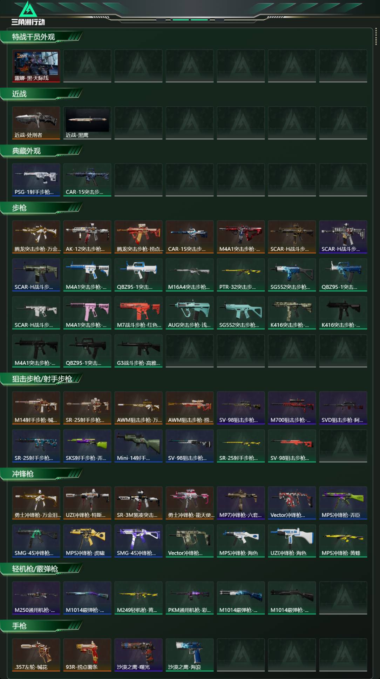
Task: Click the SVD狙击步枪 skin tile
Action: click(x=343, y=408)
